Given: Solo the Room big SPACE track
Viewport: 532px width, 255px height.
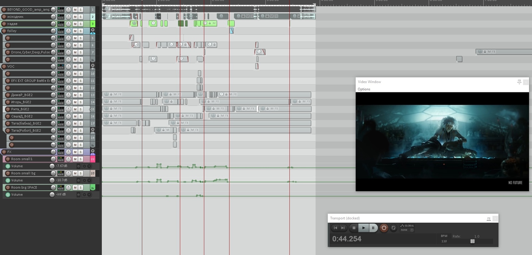Looking at the screenshot, I should coord(80,188).
